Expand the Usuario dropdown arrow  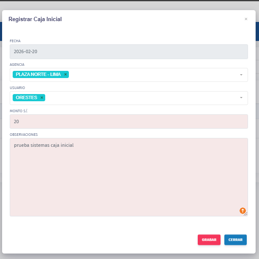point(241,98)
